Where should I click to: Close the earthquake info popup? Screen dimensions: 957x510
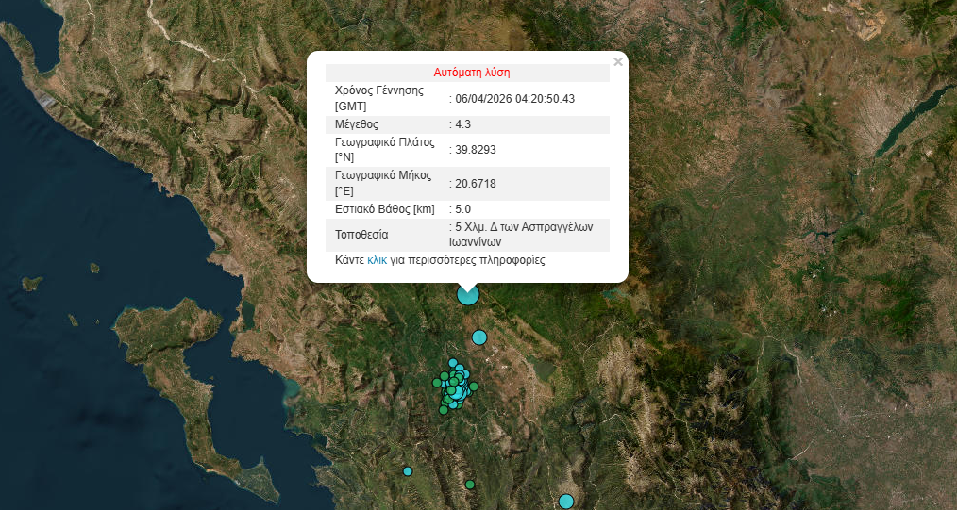618,62
